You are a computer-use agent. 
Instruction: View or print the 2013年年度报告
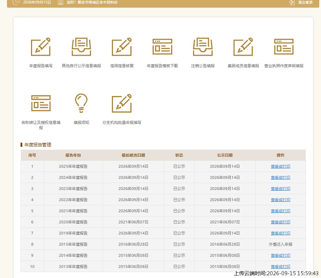tap(281, 267)
